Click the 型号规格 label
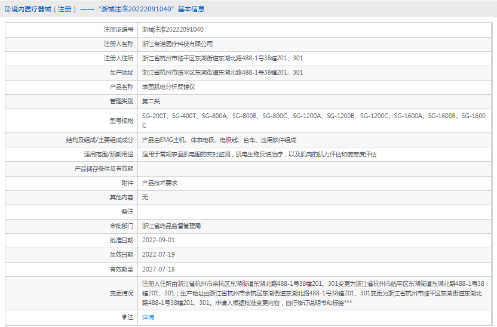The image size is (497, 327). 122,121
